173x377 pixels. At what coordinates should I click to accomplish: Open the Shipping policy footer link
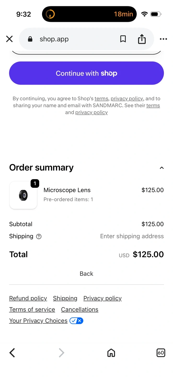[x=65, y=298]
